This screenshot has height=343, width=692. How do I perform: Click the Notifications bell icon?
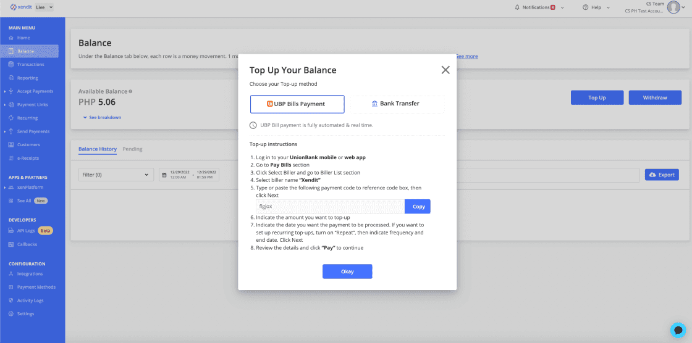(517, 7)
